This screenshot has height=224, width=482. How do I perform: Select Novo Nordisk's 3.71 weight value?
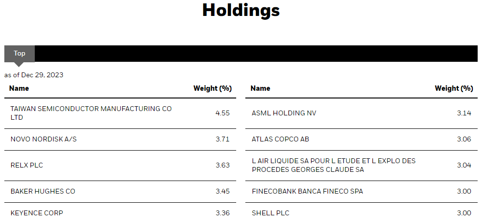(x=222, y=139)
